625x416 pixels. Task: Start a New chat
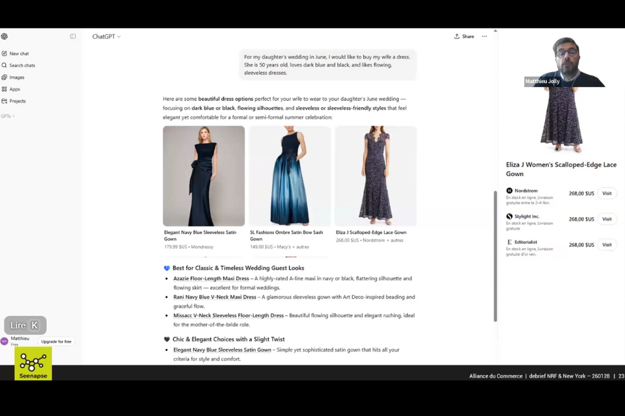(19, 53)
